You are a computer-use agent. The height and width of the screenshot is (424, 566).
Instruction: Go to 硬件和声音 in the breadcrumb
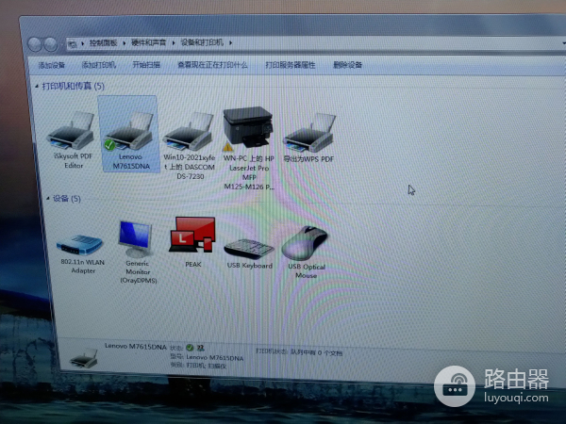[148, 43]
